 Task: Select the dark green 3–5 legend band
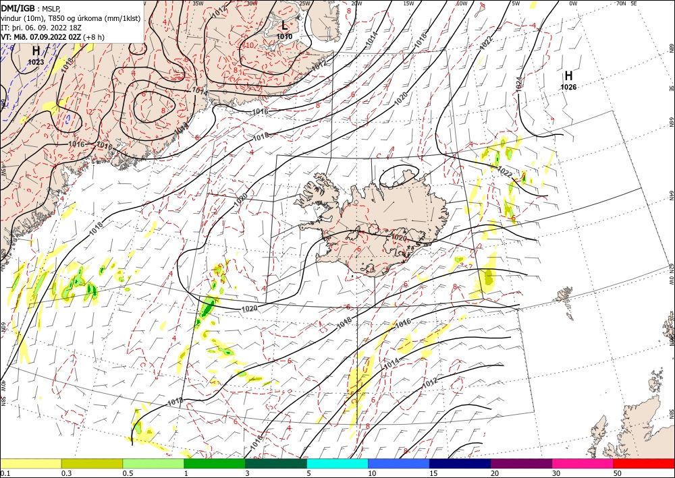pyautogui.click(x=276, y=463)
